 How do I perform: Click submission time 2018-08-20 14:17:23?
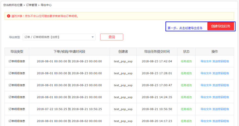pos(157,121)
